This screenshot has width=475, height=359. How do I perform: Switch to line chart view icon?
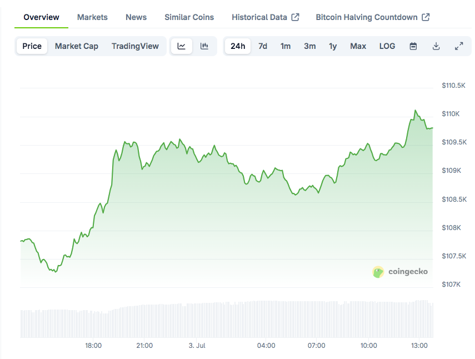tap(182, 46)
